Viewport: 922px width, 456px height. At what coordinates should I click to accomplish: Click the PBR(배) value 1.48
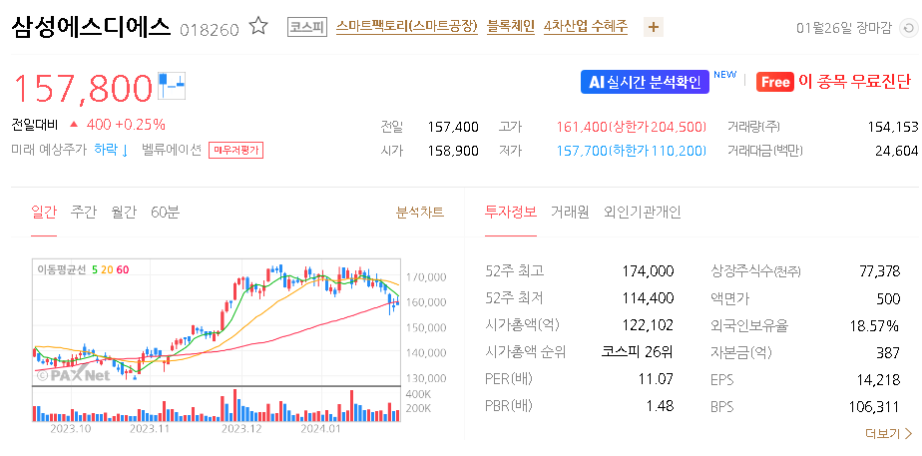click(660, 405)
